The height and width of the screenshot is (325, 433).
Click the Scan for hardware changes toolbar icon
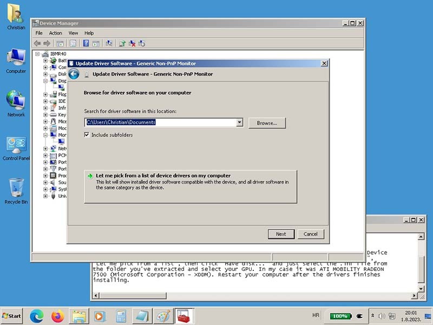(109, 43)
